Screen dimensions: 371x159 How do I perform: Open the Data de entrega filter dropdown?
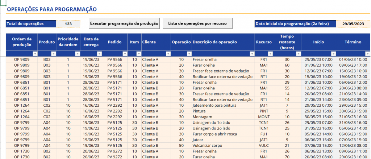tap(99, 54)
